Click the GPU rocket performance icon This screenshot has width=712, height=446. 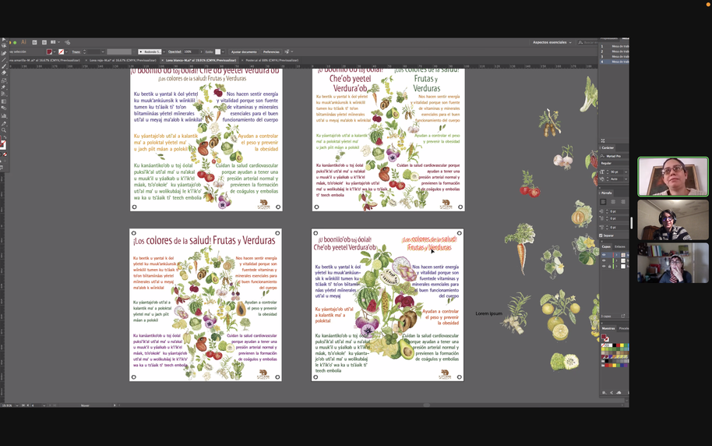67,43
